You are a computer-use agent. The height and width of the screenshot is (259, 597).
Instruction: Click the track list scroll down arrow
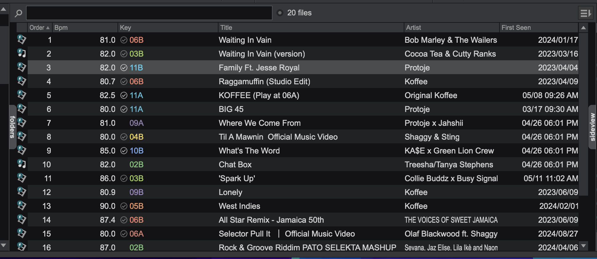(583, 246)
